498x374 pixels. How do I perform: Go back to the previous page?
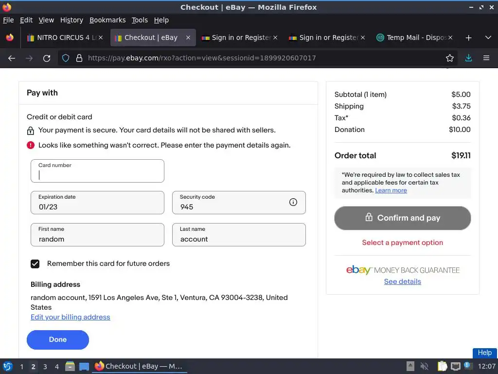point(12,58)
